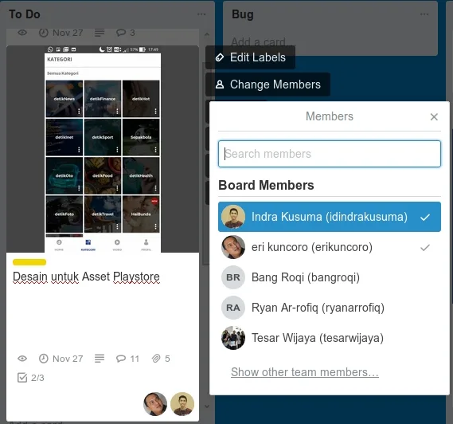Click the checkmark next to Indra Kusuma

click(425, 217)
